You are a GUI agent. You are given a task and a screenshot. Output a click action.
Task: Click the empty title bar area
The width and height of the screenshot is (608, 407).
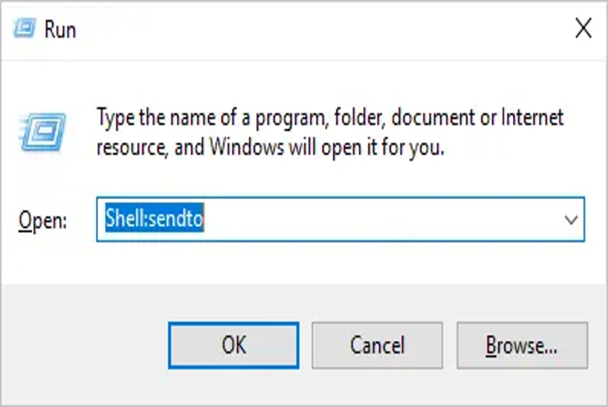coord(322,29)
